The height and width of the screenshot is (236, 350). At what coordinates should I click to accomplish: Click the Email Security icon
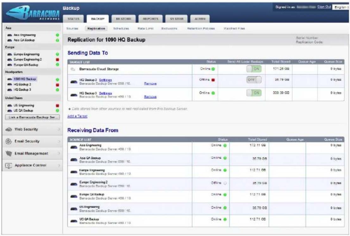point(9,141)
